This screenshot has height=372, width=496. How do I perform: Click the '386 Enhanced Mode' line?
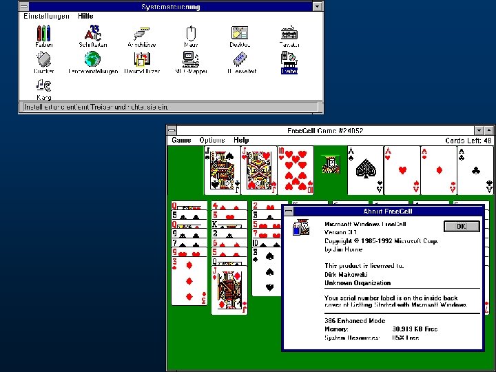click(x=355, y=320)
